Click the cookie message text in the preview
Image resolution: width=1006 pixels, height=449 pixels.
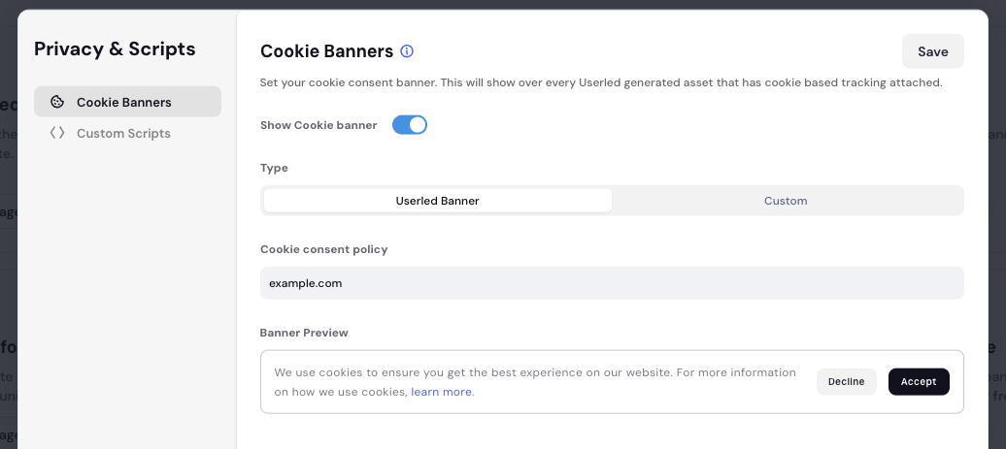[534, 372]
